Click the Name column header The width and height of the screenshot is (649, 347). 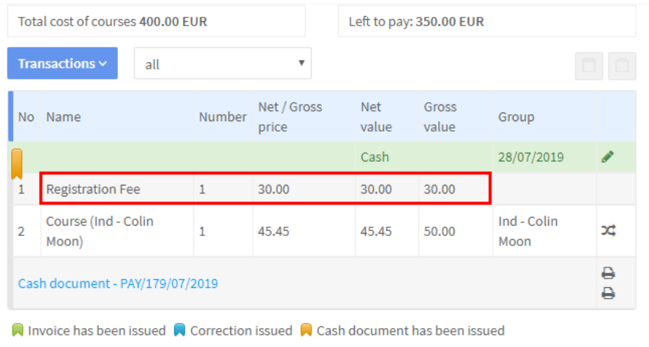coord(64,117)
